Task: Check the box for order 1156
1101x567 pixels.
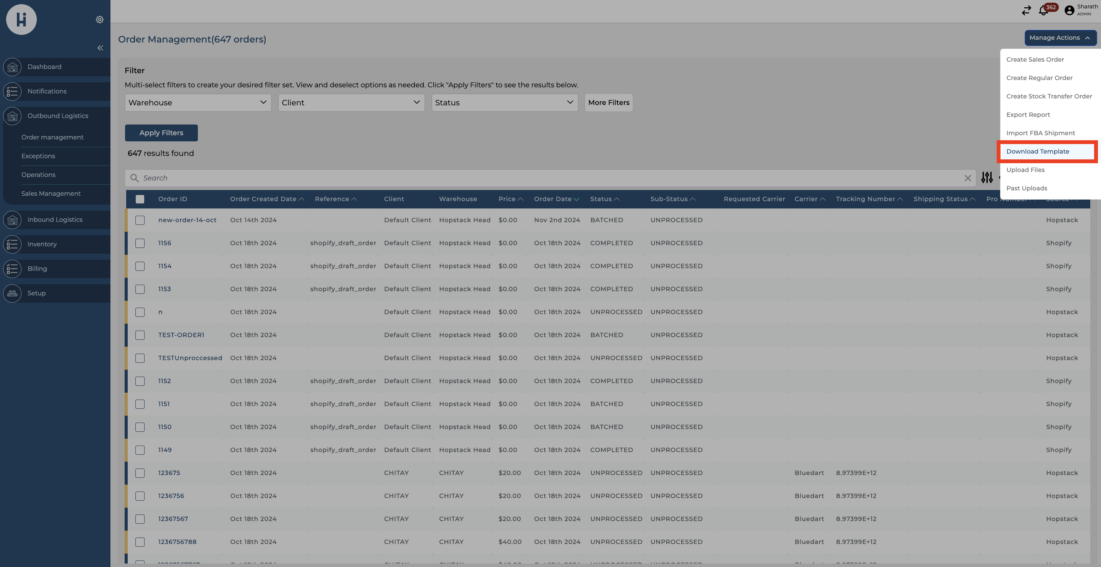Action: click(140, 243)
